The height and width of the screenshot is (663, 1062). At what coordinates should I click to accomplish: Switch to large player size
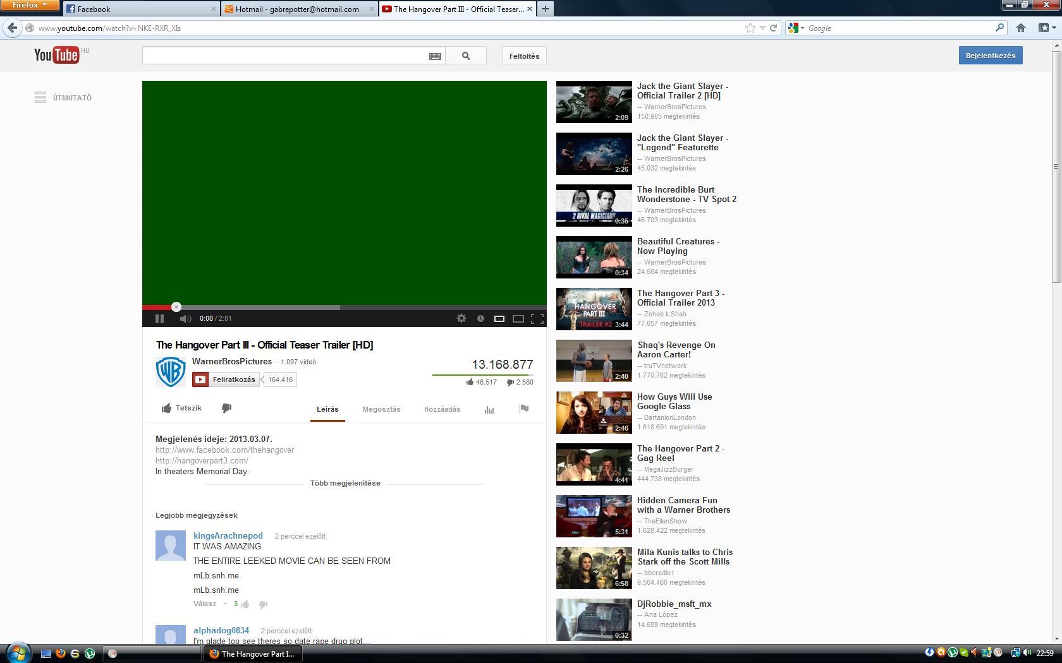point(518,319)
